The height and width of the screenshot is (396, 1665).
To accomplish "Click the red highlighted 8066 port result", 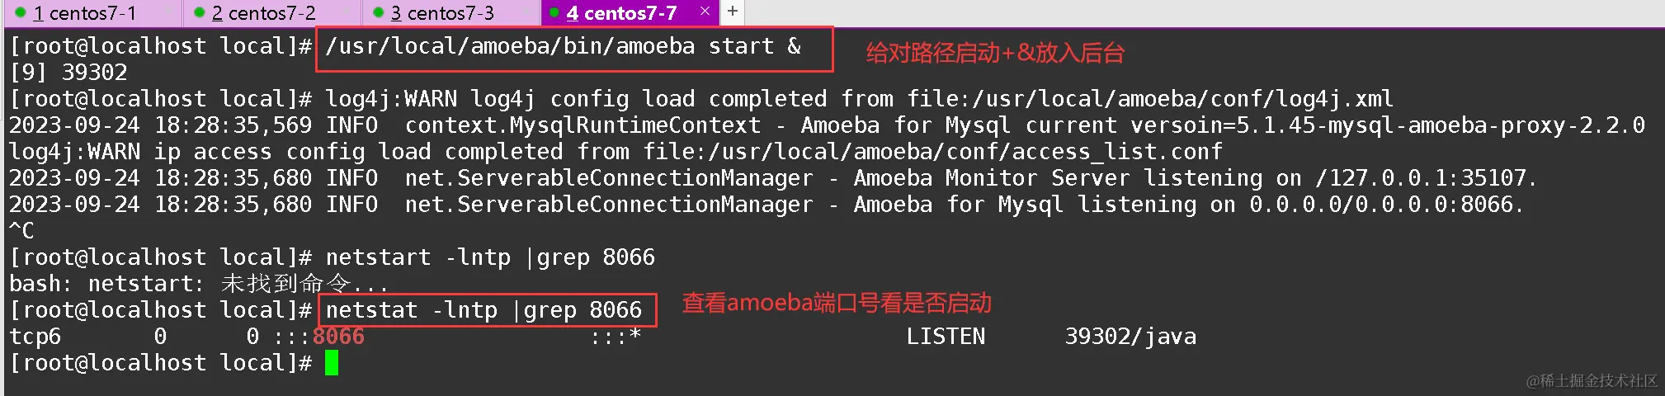I will click(338, 337).
